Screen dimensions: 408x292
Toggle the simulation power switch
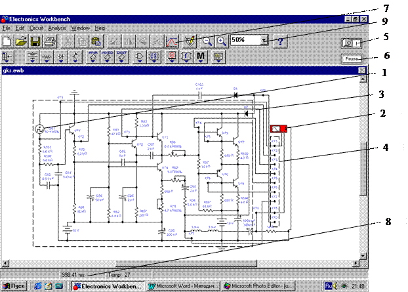click(352, 43)
